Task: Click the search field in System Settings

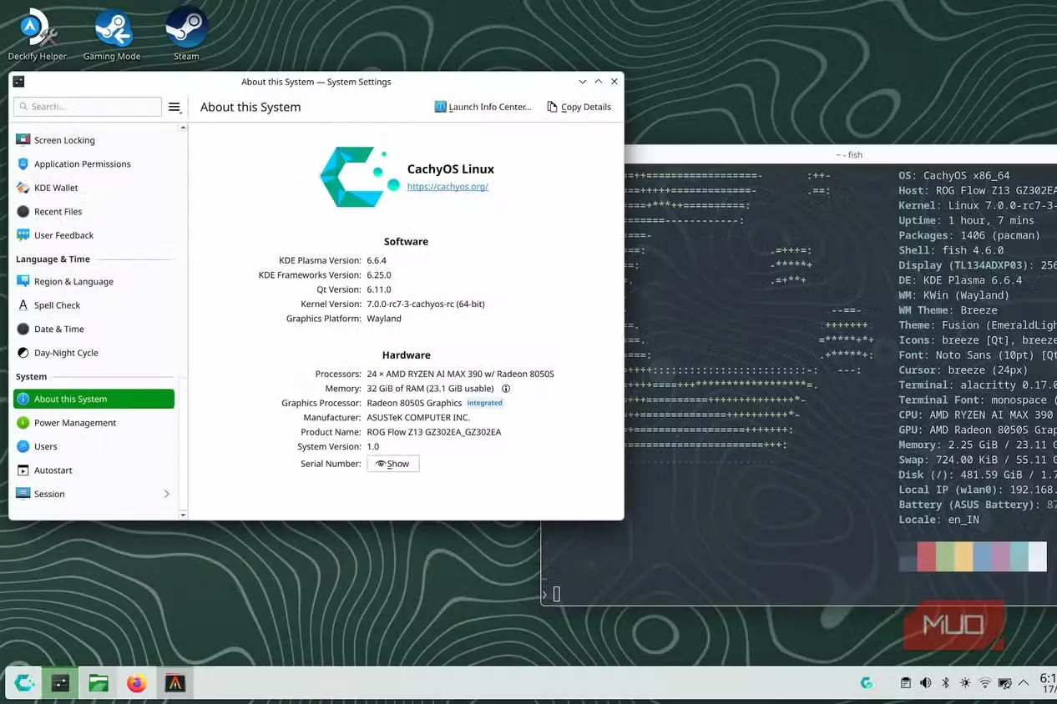Action: click(88, 107)
